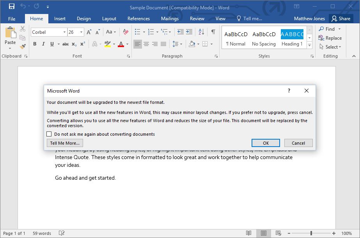Screen dimensions: 360x238
Task: Zoom in with plus button
Action: pos(333,233)
